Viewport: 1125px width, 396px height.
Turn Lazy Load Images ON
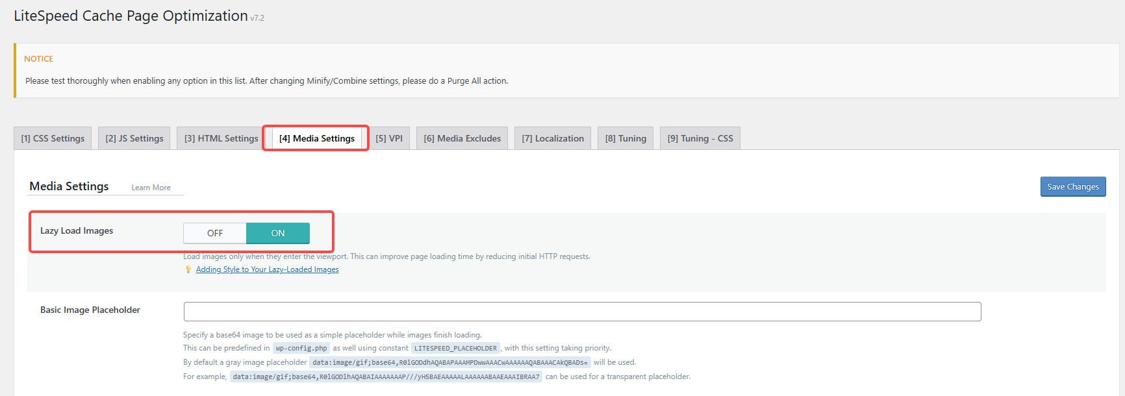278,233
